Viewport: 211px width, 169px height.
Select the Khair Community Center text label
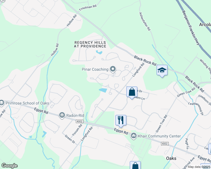pos(159,136)
